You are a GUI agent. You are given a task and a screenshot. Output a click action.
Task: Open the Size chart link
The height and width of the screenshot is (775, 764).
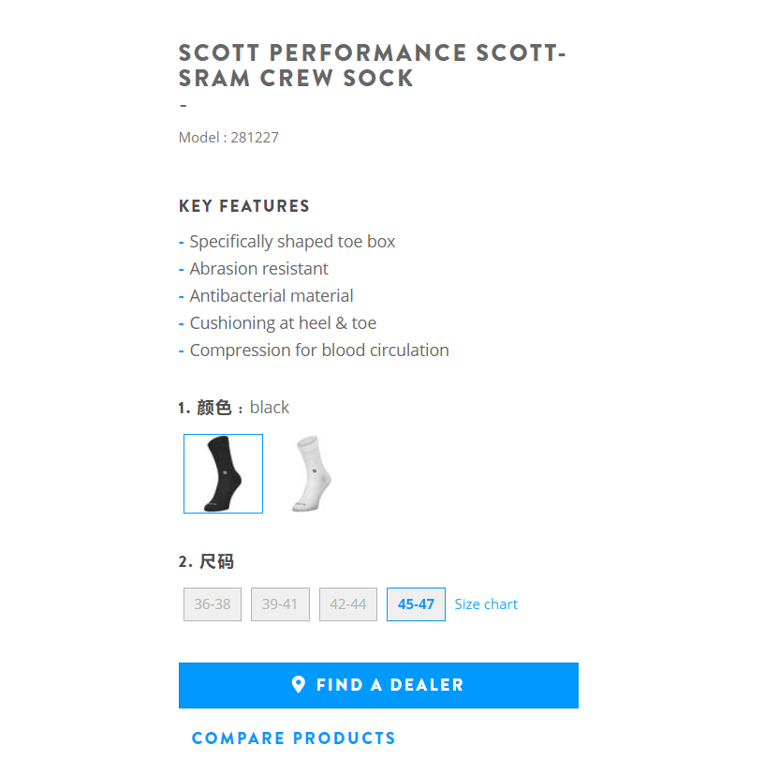(x=486, y=604)
